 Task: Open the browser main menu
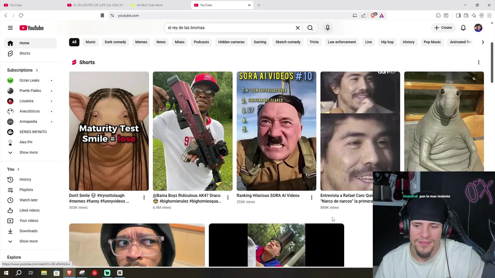[x=489, y=15]
